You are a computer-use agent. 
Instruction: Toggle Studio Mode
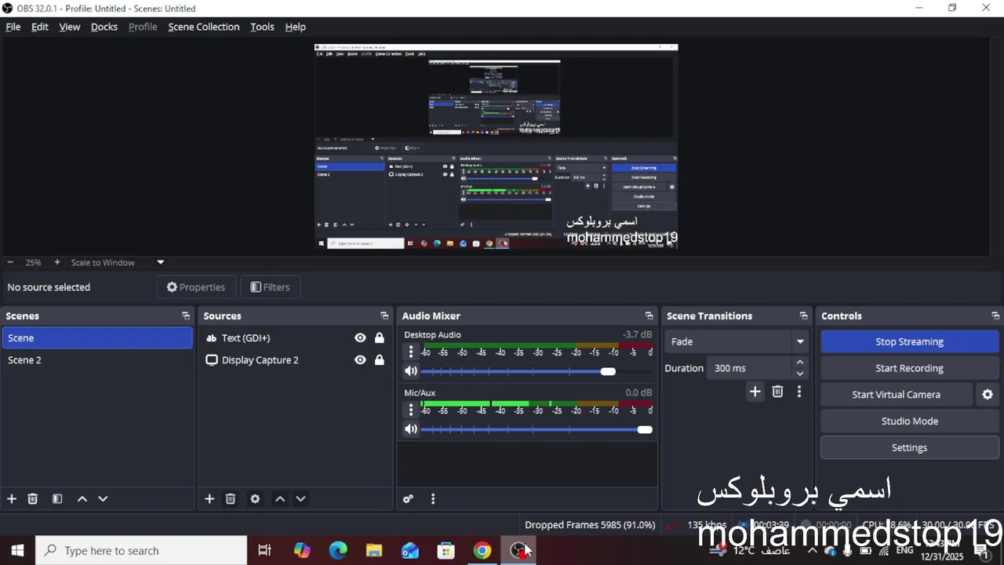click(x=910, y=421)
